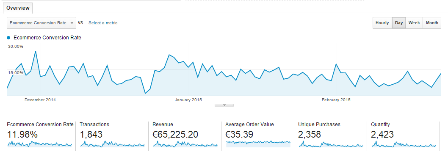Click the December 2014 axis label

[x=40, y=100]
